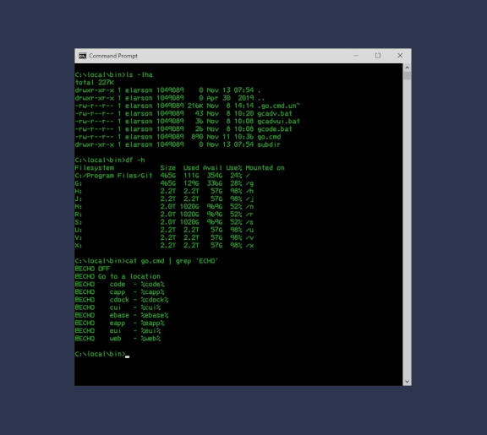Click the 'subdir' directory name
This screenshot has width=487, height=435.
(269, 144)
